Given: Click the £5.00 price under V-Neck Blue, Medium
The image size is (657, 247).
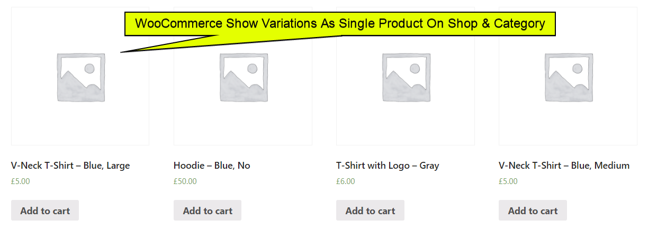Looking at the screenshot, I should pyautogui.click(x=508, y=181).
